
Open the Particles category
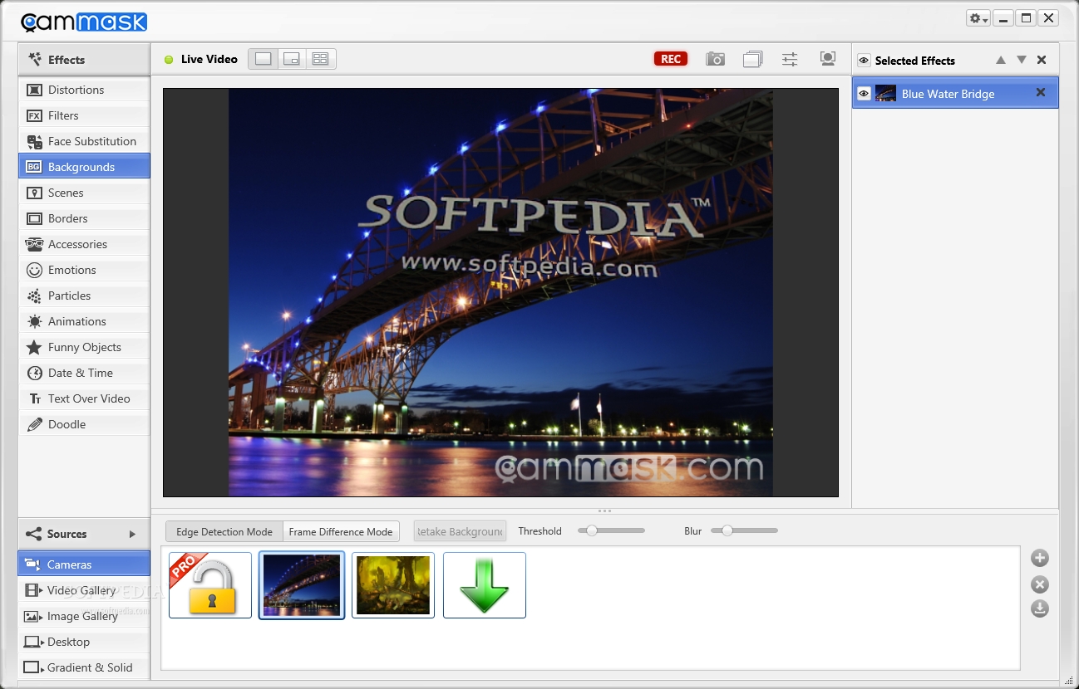[x=84, y=296]
